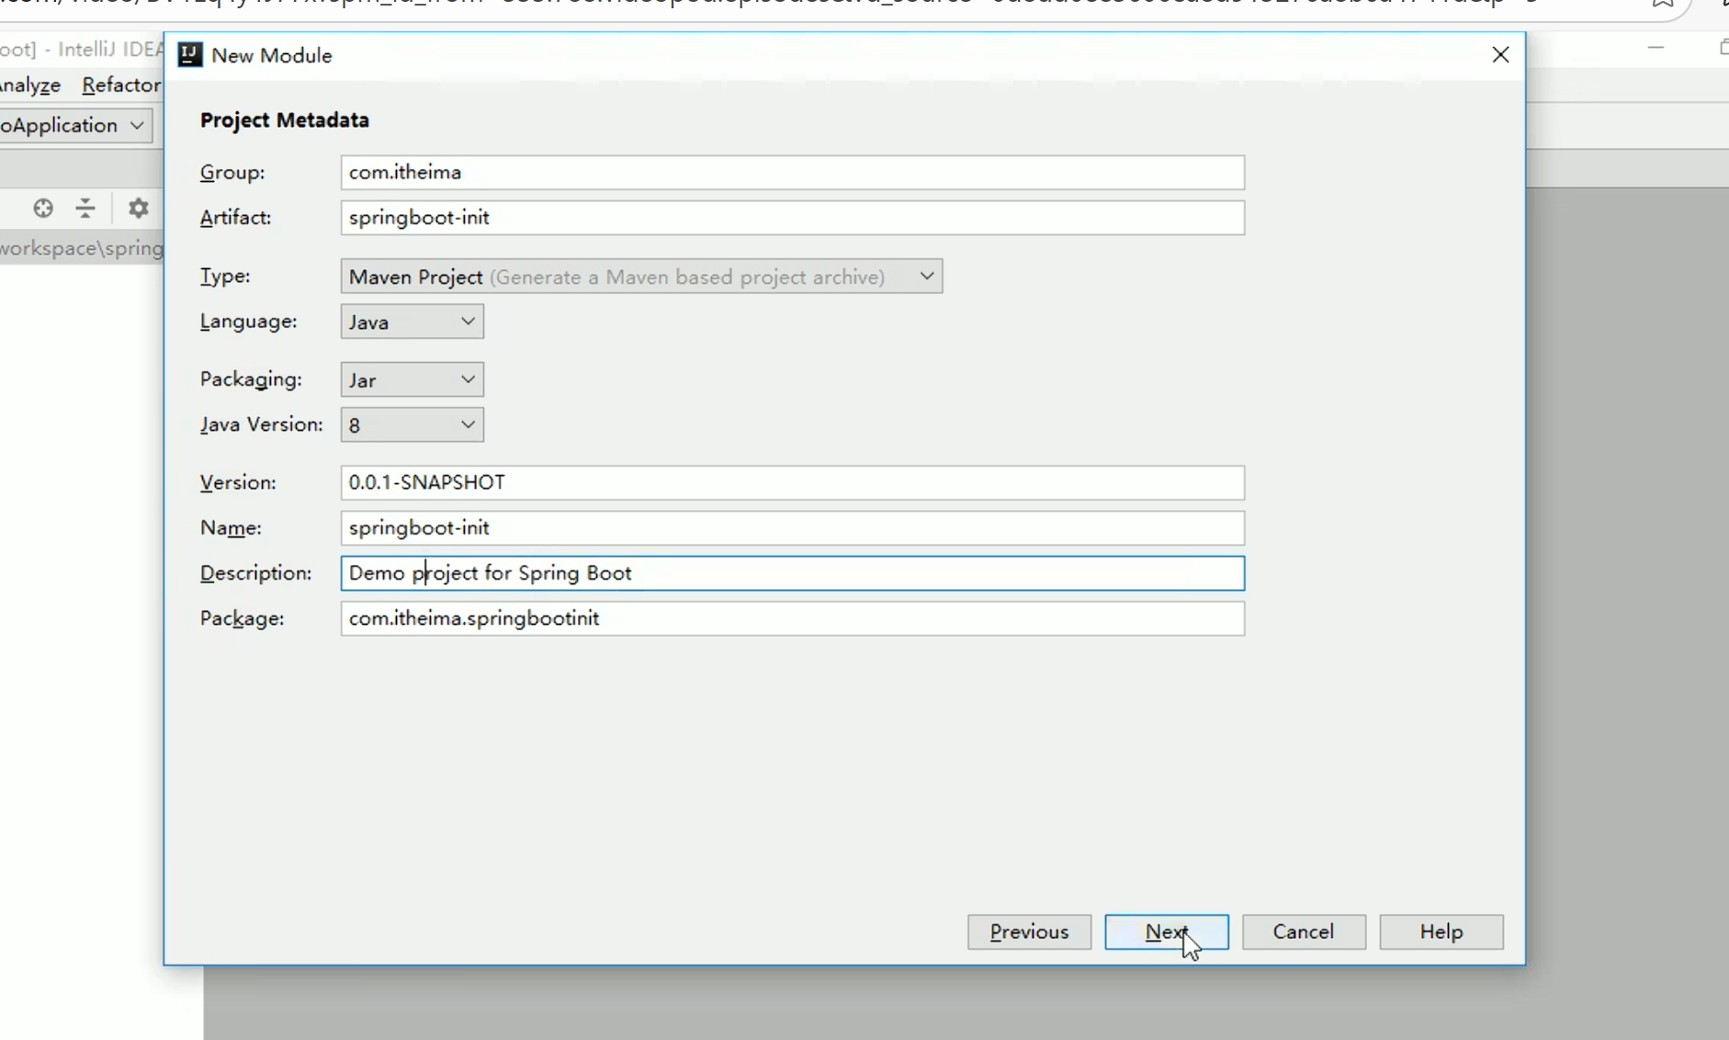Edit the Version field 0.0.1-SNAPSHOT
Screen dimensions: 1729x1040
coord(792,482)
